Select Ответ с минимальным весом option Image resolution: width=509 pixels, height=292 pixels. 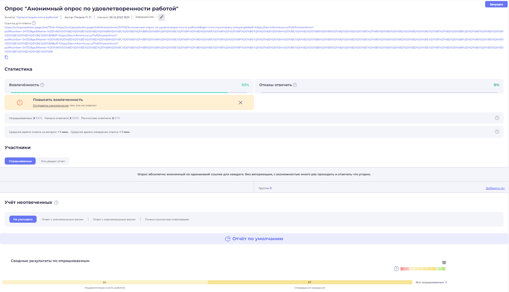coord(62,219)
